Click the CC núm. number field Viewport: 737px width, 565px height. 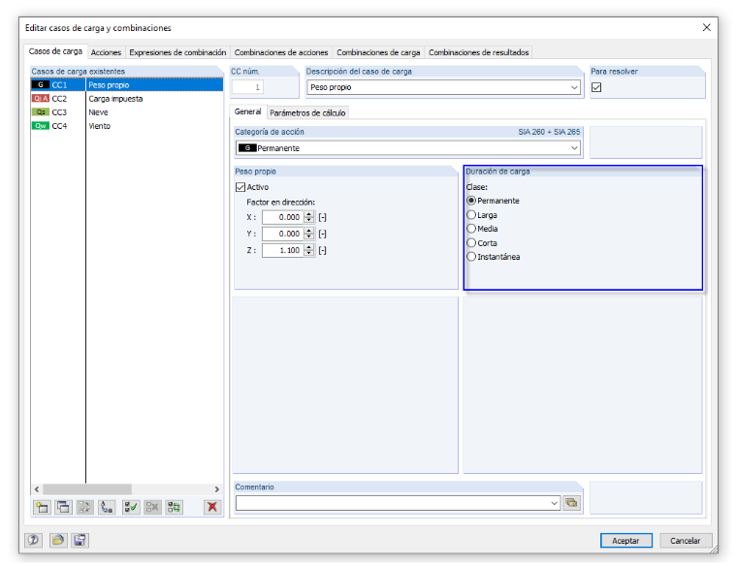pyautogui.click(x=247, y=87)
